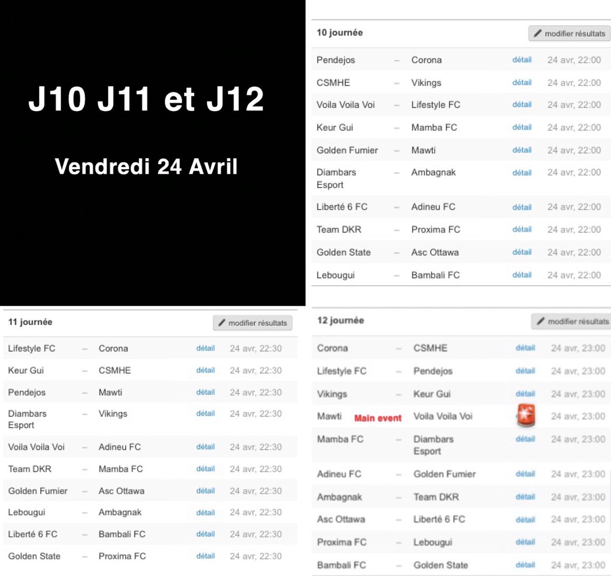
Task: Open détail for Team DKR vs Mamba FC
Action: 206,468
